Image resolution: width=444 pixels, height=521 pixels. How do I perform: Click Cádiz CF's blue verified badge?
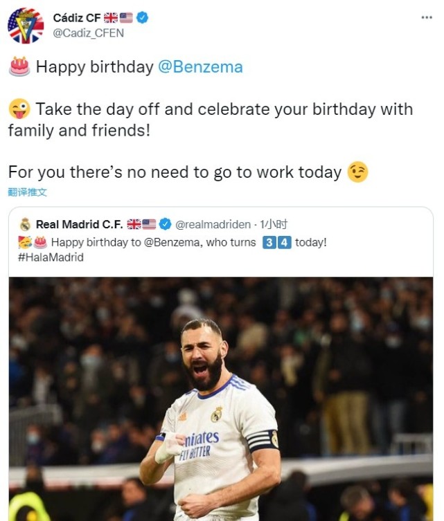pyautogui.click(x=143, y=18)
